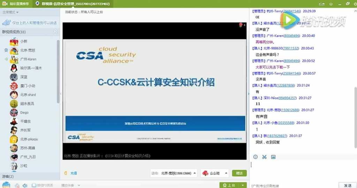Image resolution: width=357 pixels, height=188 pixels.
Task: Switch to the 精彩直播推荐 tab
Action: [15, 3]
